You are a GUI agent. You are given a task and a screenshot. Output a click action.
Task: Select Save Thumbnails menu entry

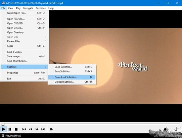pyautogui.click(x=24, y=61)
